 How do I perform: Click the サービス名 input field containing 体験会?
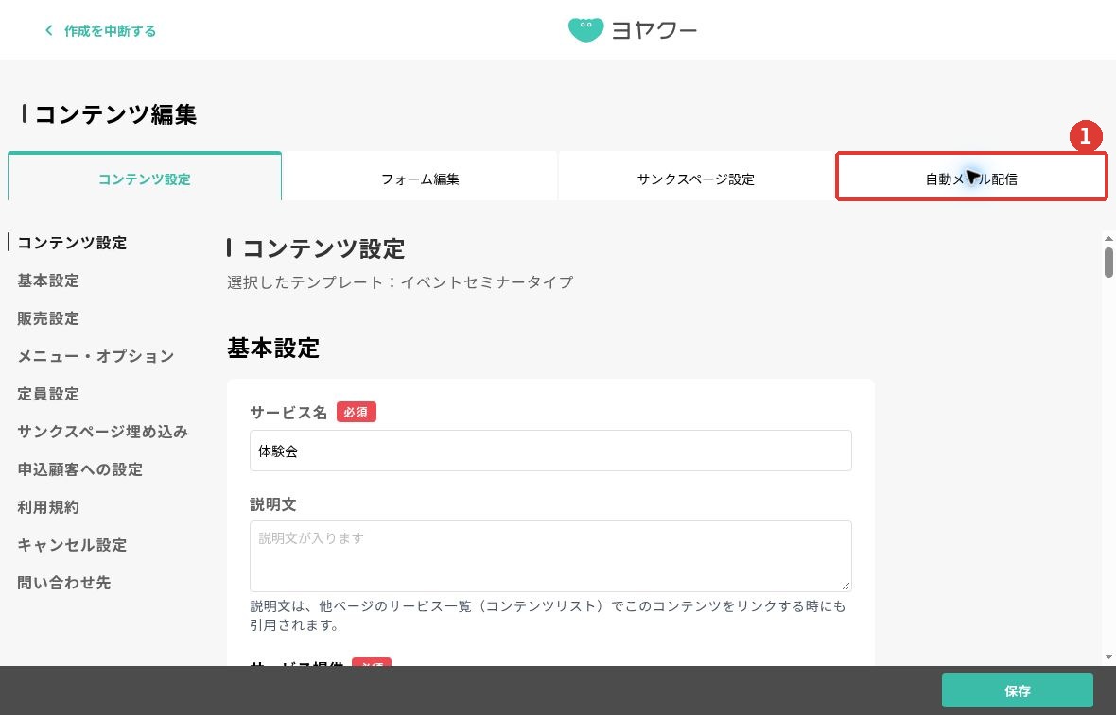click(550, 451)
